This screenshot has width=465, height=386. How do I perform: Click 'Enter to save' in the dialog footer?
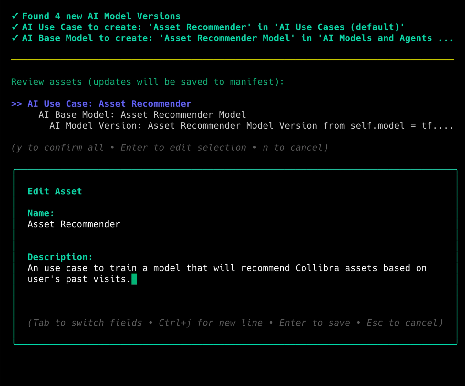[315, 323]
